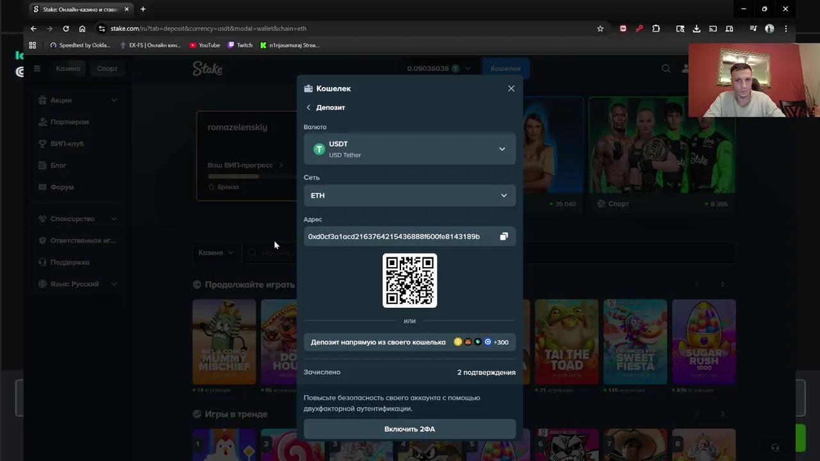Click the live support headset icon

tap(775, 448)
